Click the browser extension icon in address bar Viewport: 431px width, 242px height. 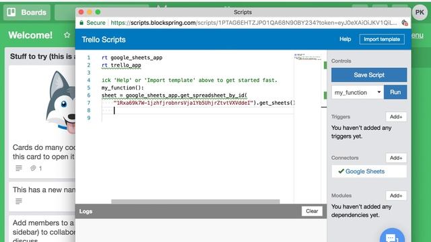pyautogui.click(x=404, y=23)
